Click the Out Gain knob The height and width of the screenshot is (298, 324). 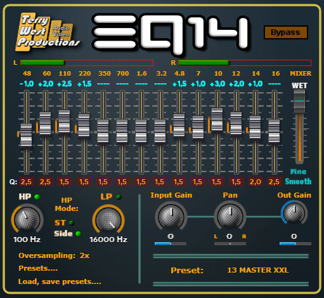click(294, 213)
